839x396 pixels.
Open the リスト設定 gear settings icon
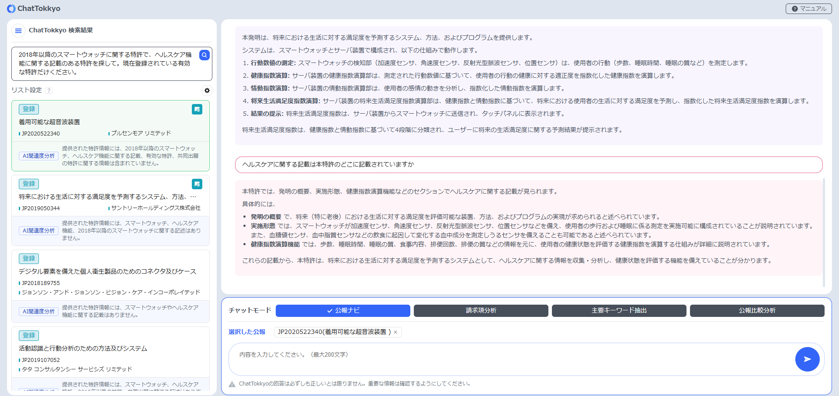point(207,90)
